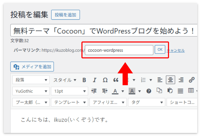201x137 pixels.
Task: Open the YuGothic font family dropdown
Action: 31,91
